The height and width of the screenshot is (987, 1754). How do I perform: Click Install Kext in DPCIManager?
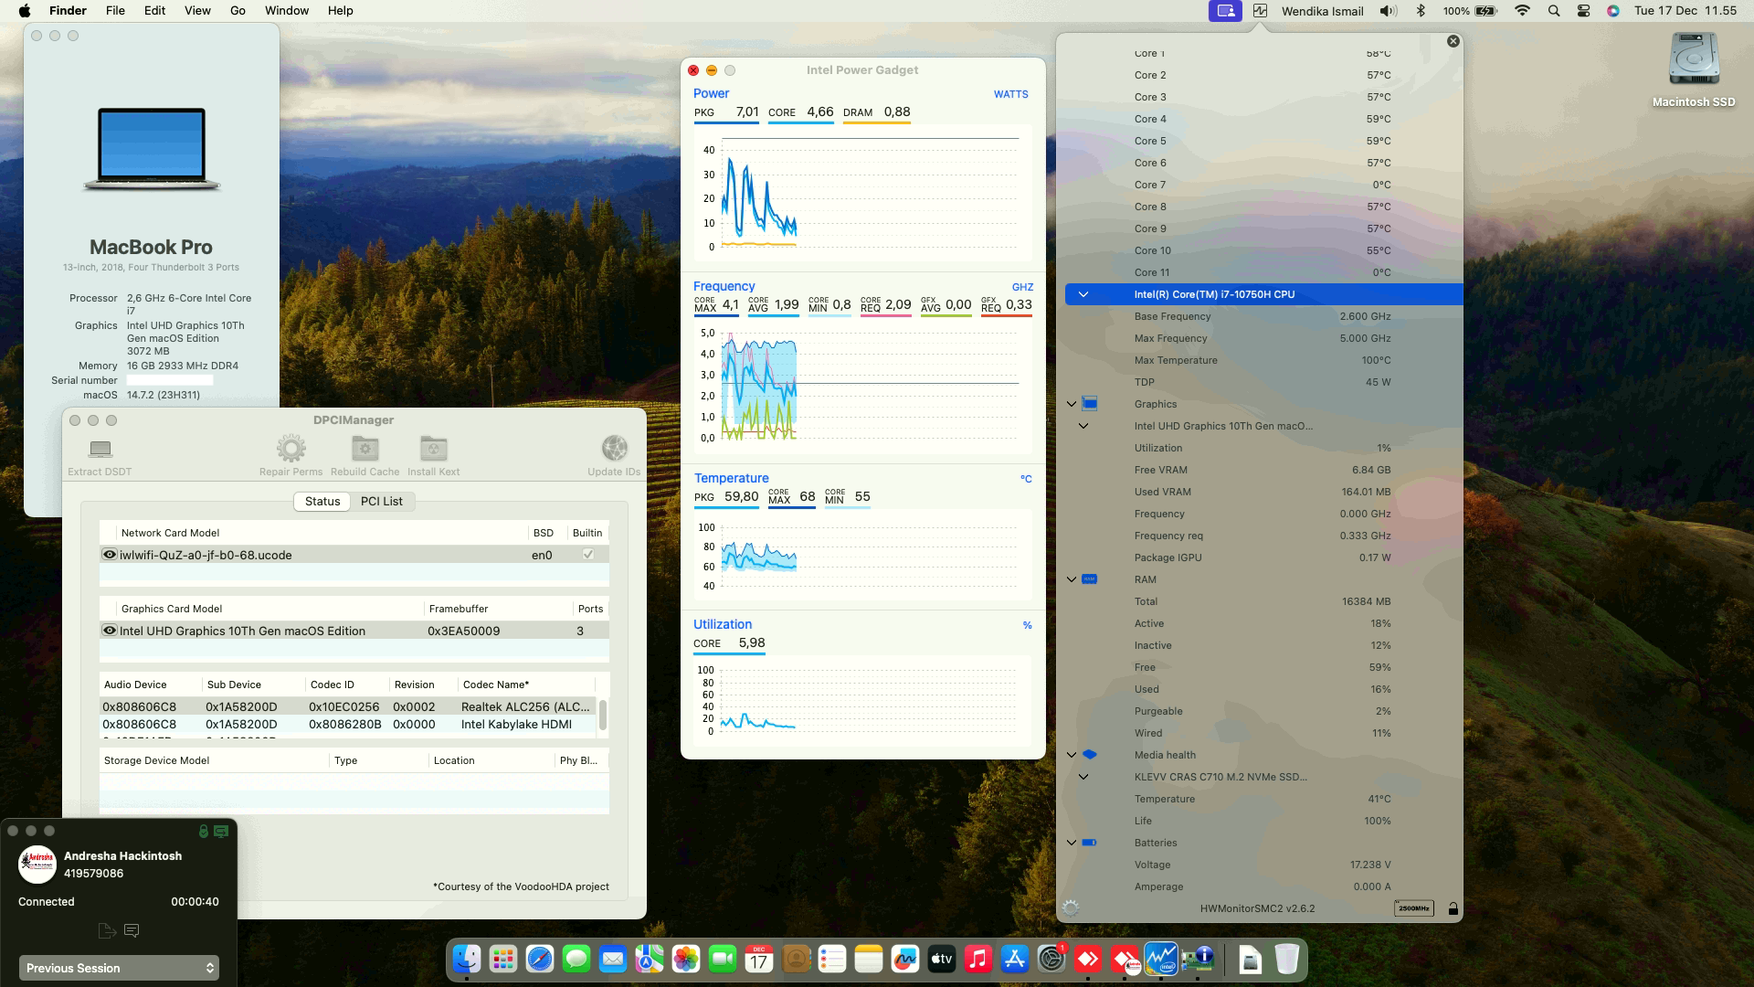432,447
